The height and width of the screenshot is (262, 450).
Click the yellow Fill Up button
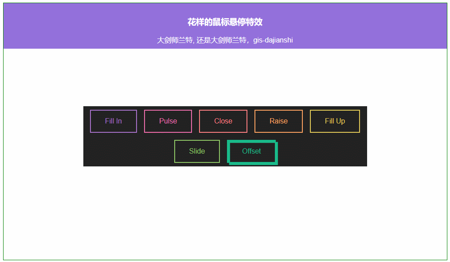coord(335,121)
